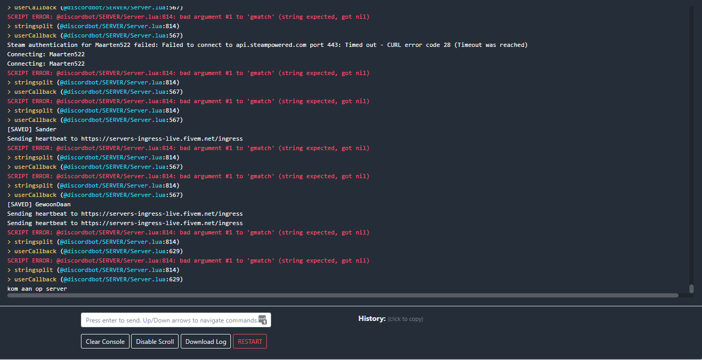Screen dimensions: 702x360
Task: Click the "kom aan op server" log line
Action: tap(37, 289)
